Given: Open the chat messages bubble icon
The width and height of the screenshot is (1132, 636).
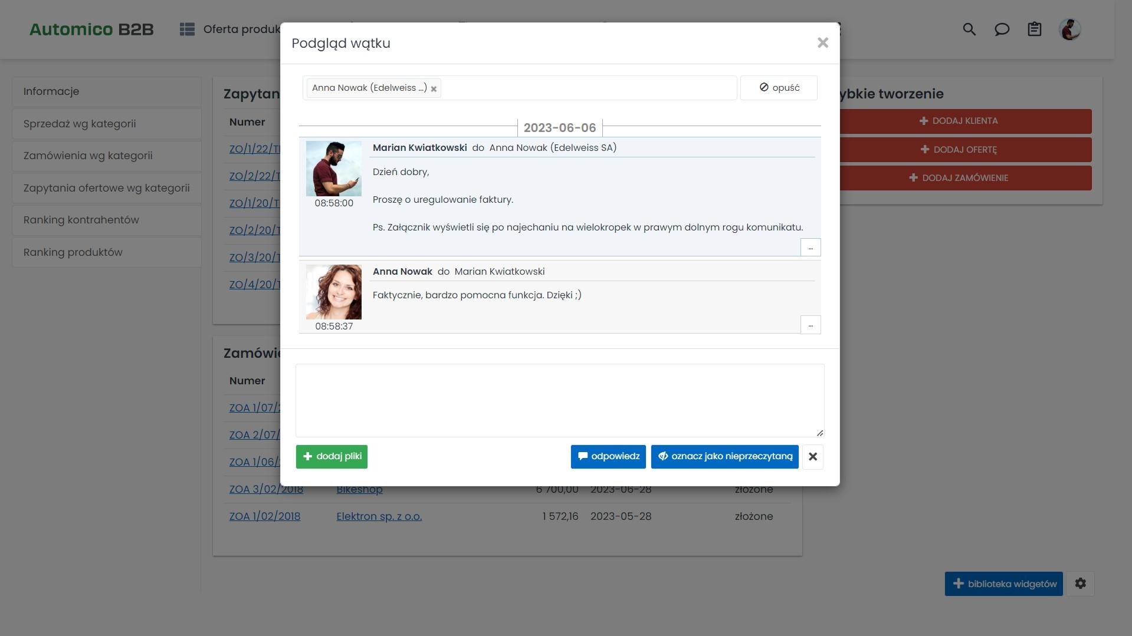Looking at the screenshot, I should point(1002,29).
